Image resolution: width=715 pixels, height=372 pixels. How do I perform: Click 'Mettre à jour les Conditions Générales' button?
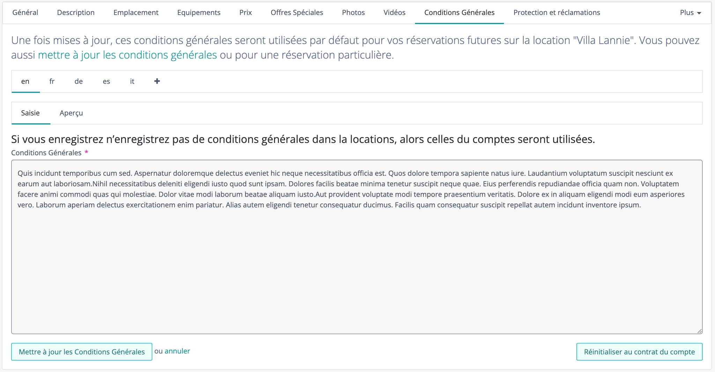82,352
